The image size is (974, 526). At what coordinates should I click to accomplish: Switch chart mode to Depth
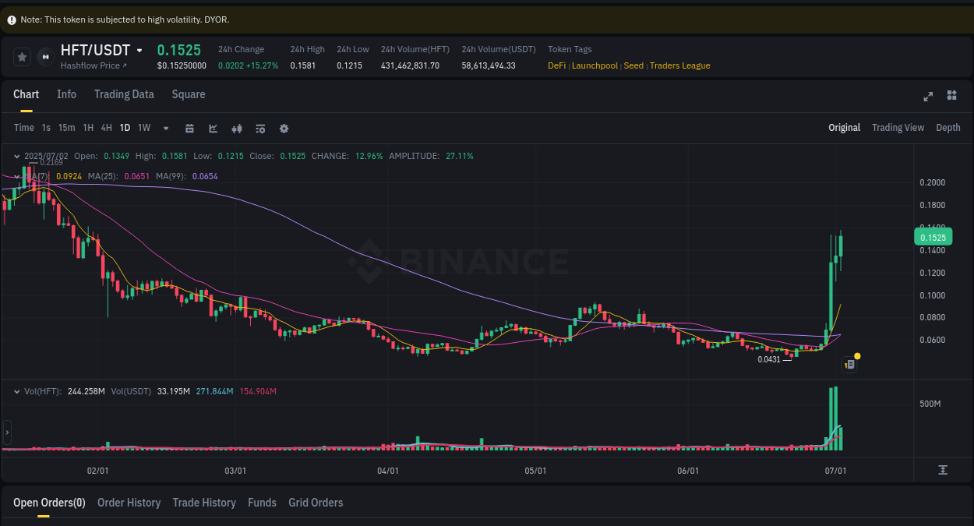(x=948, y=128)
